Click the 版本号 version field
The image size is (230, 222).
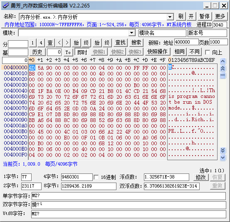tap(208, 33)
